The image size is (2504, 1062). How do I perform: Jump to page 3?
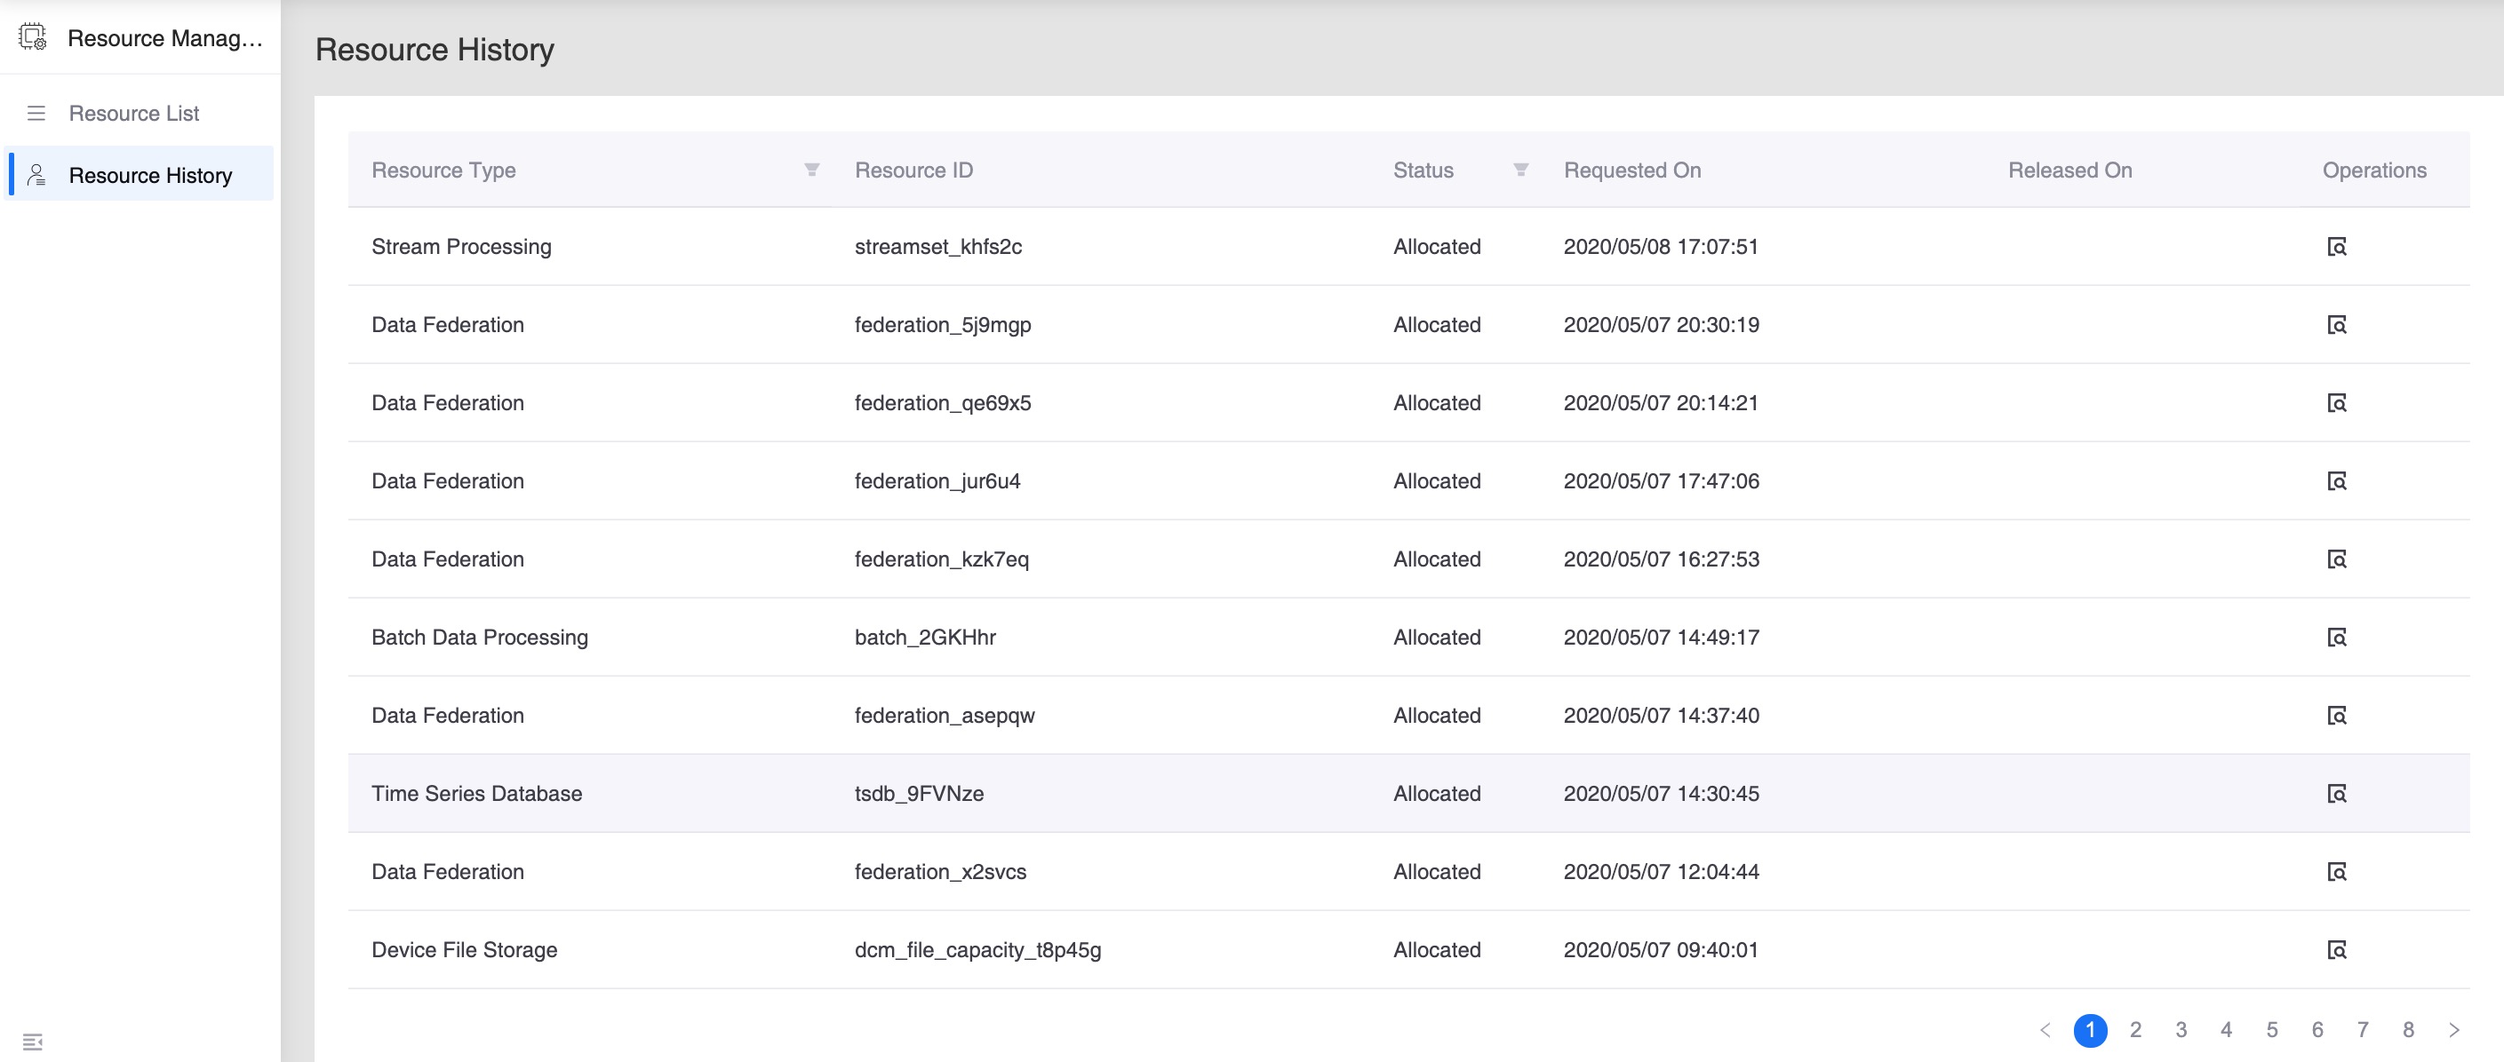(2181, 1030)
